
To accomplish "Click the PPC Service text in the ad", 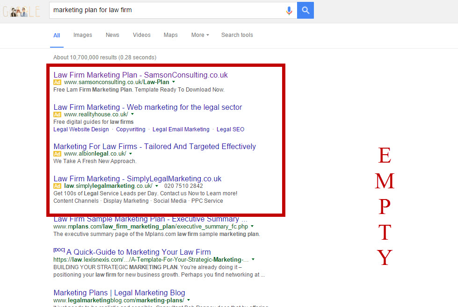I will click(207, 201).
